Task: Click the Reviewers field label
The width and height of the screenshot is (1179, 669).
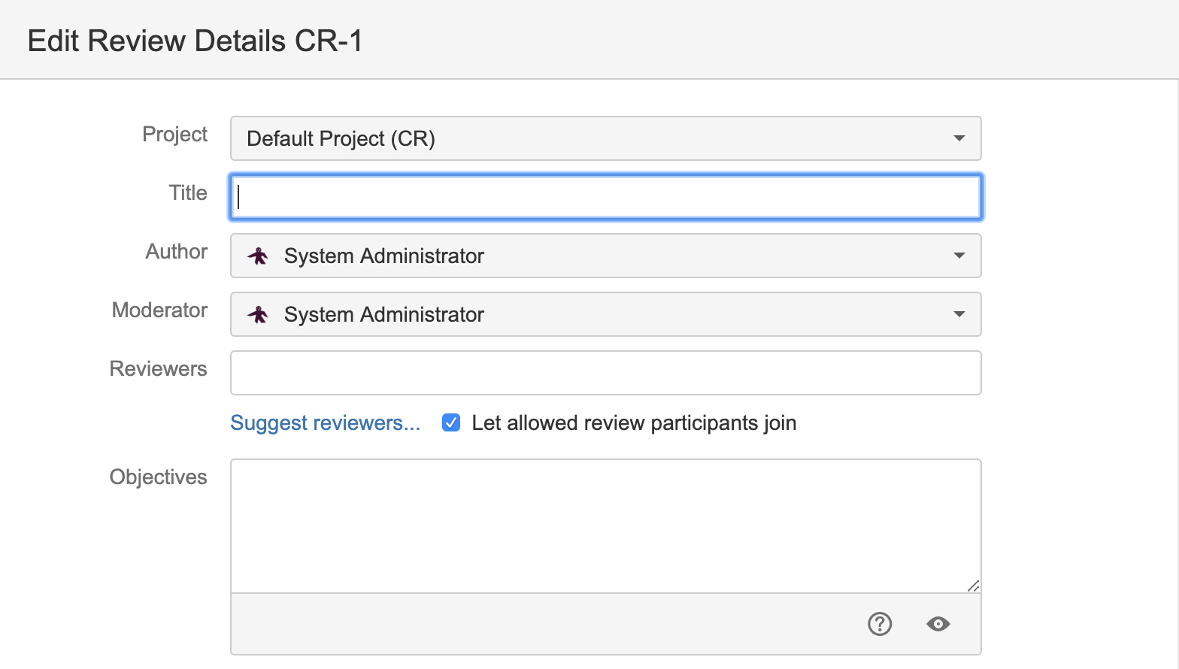Action: point(158,369)
